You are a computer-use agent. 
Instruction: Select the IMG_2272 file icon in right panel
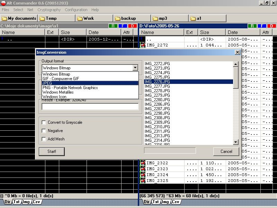click(x=143, y=45)
